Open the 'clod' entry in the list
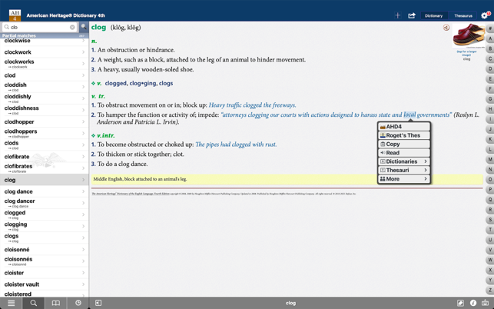The width and height of the screenshot is (494, 309). point(44,75)
